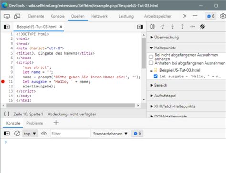This screenshot has width=226, height=173.
Task: Click the 'Abdeckung: nicht verfügbar' status text
Action: (x=72, y=114)
